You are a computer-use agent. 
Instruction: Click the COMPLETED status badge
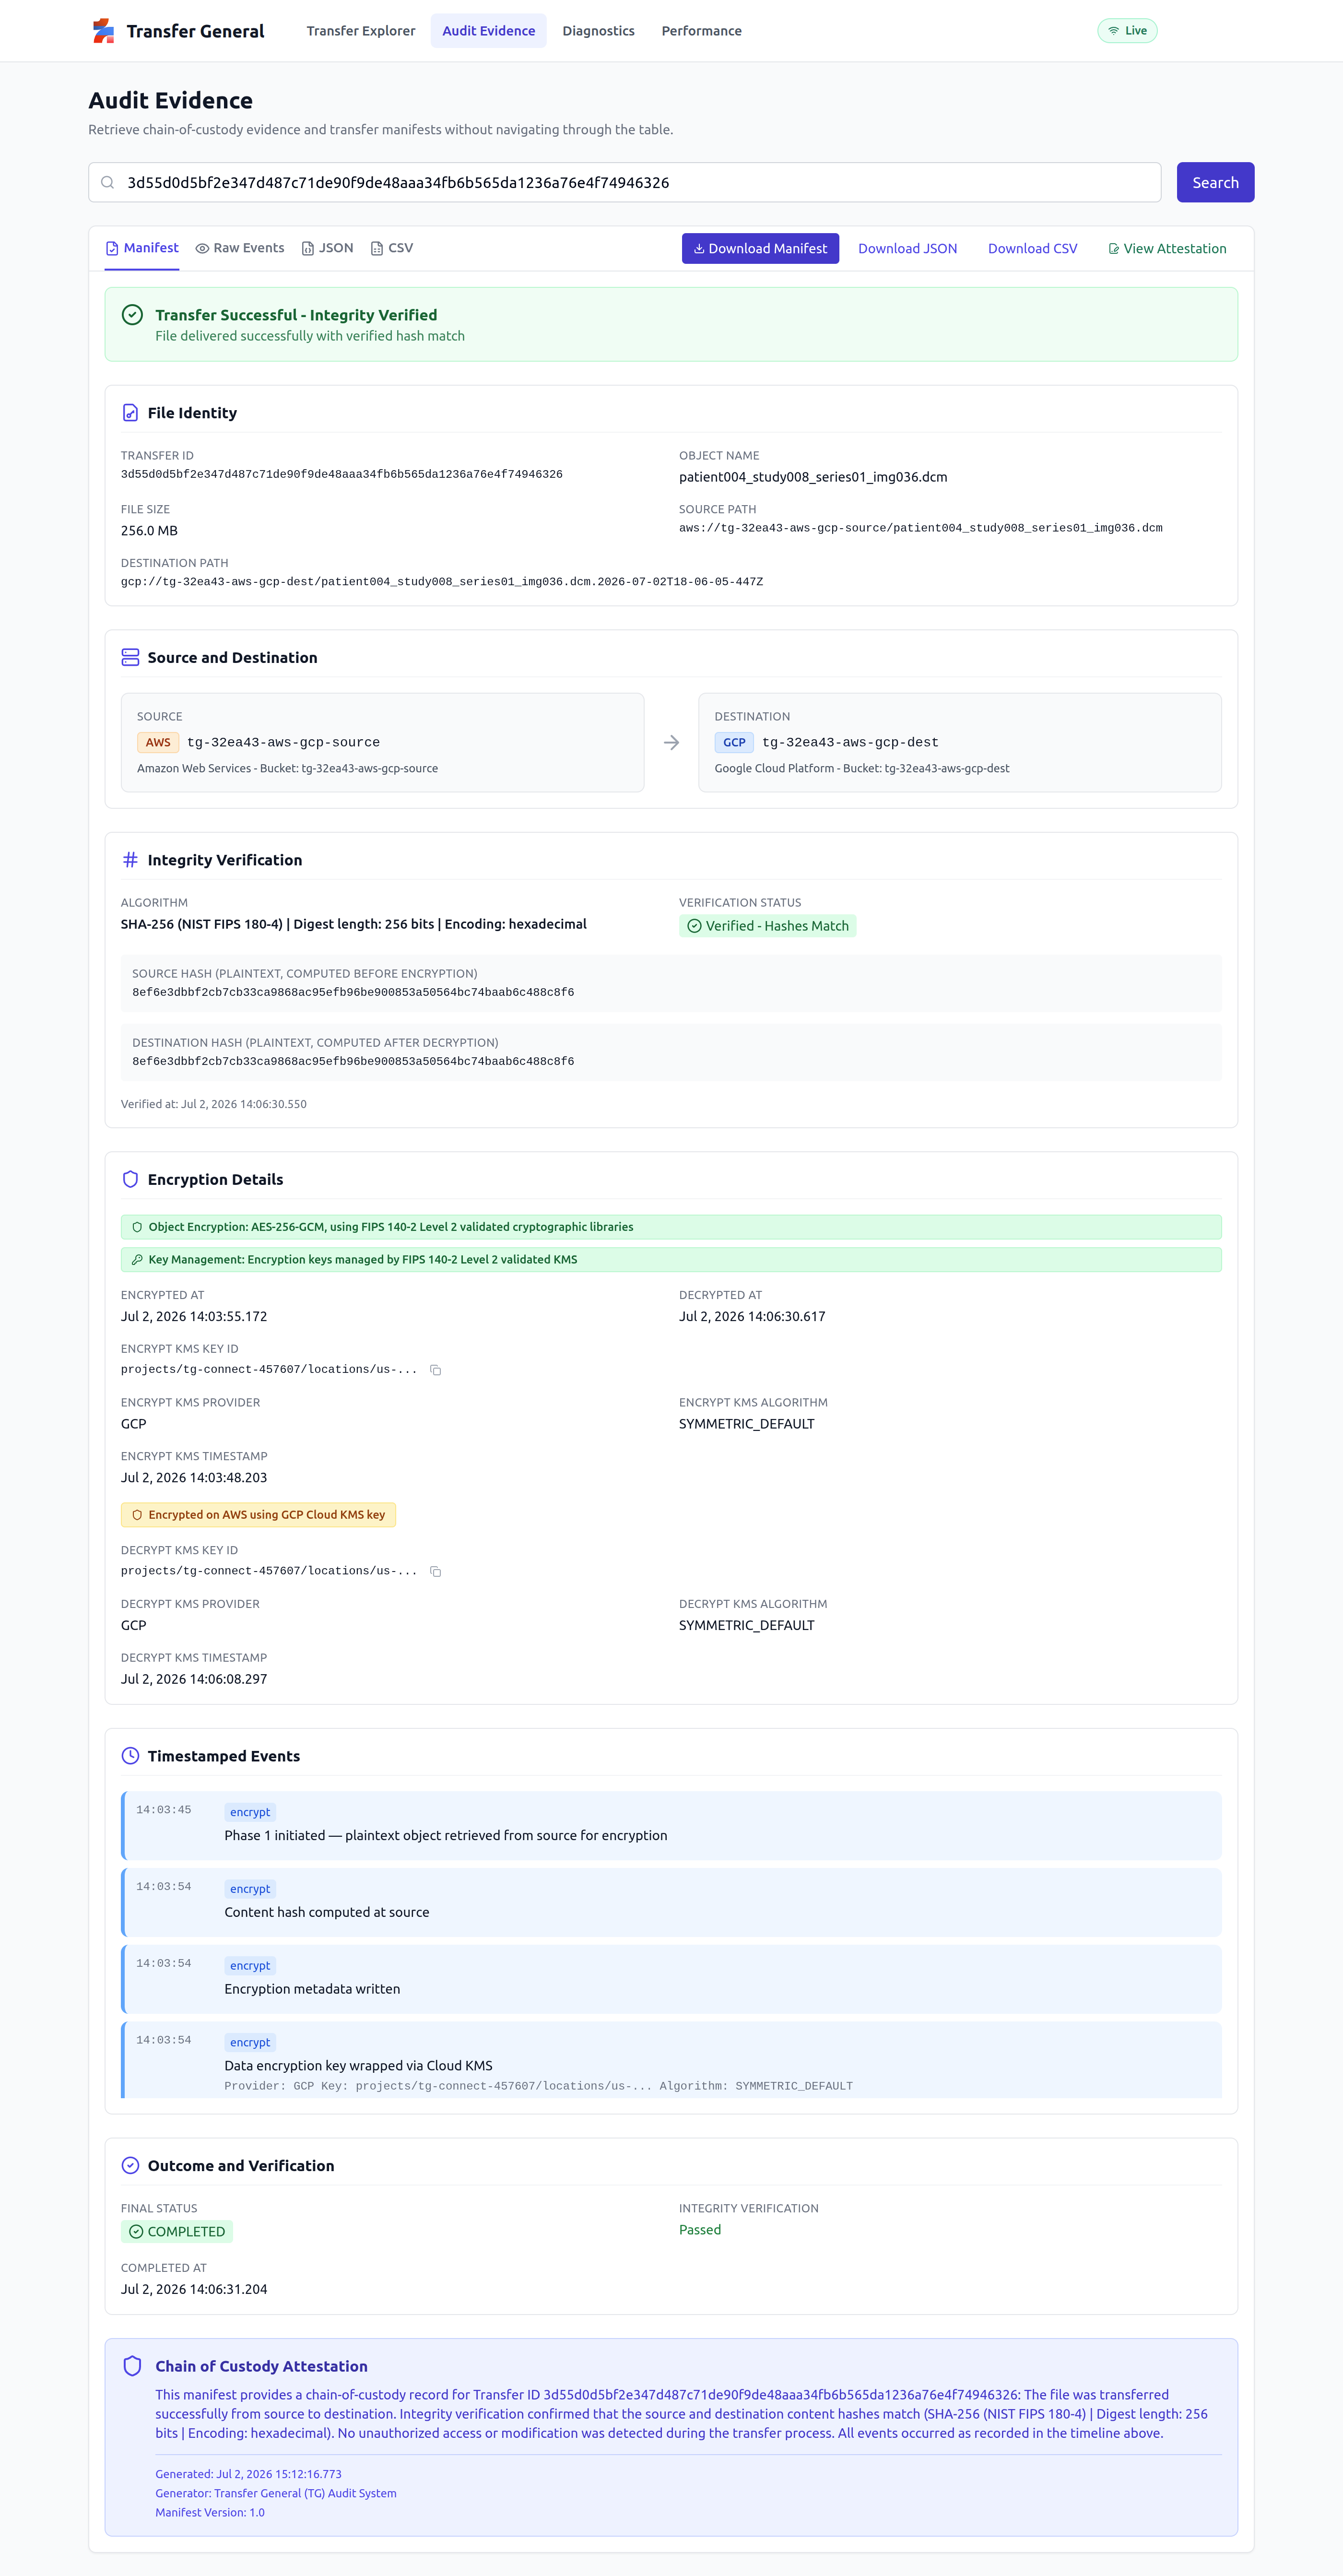177,2232
